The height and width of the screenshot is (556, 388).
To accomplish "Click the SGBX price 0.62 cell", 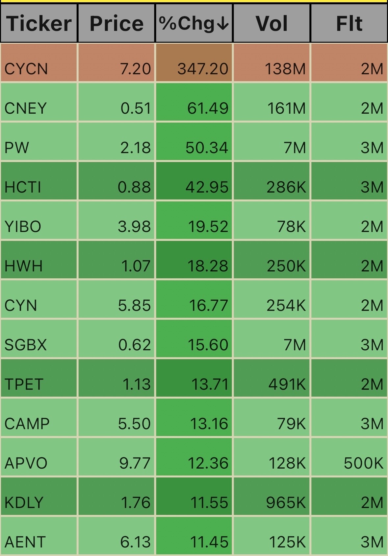I will point(116,338).
